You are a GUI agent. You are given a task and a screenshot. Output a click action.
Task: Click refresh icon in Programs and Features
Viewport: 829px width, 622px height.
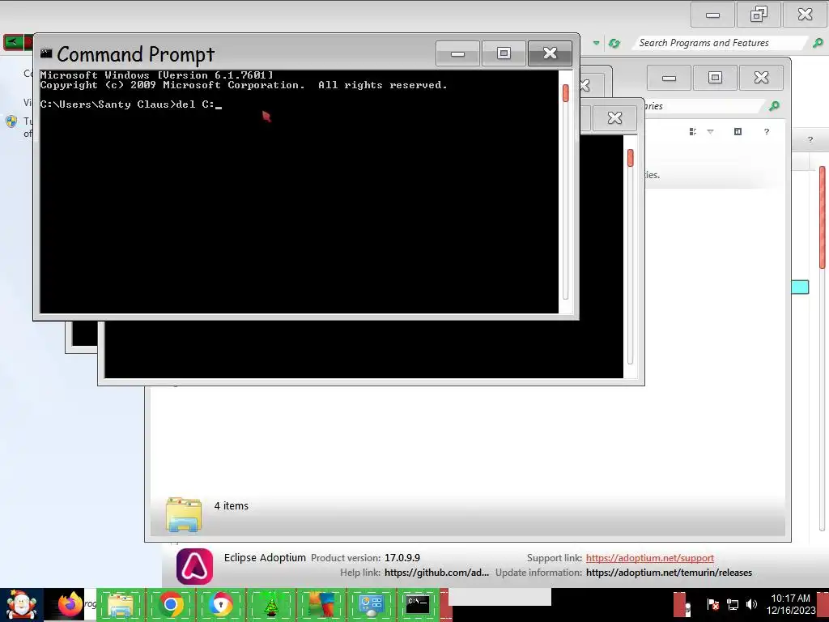pyautogui.click(x=614, y=44)
